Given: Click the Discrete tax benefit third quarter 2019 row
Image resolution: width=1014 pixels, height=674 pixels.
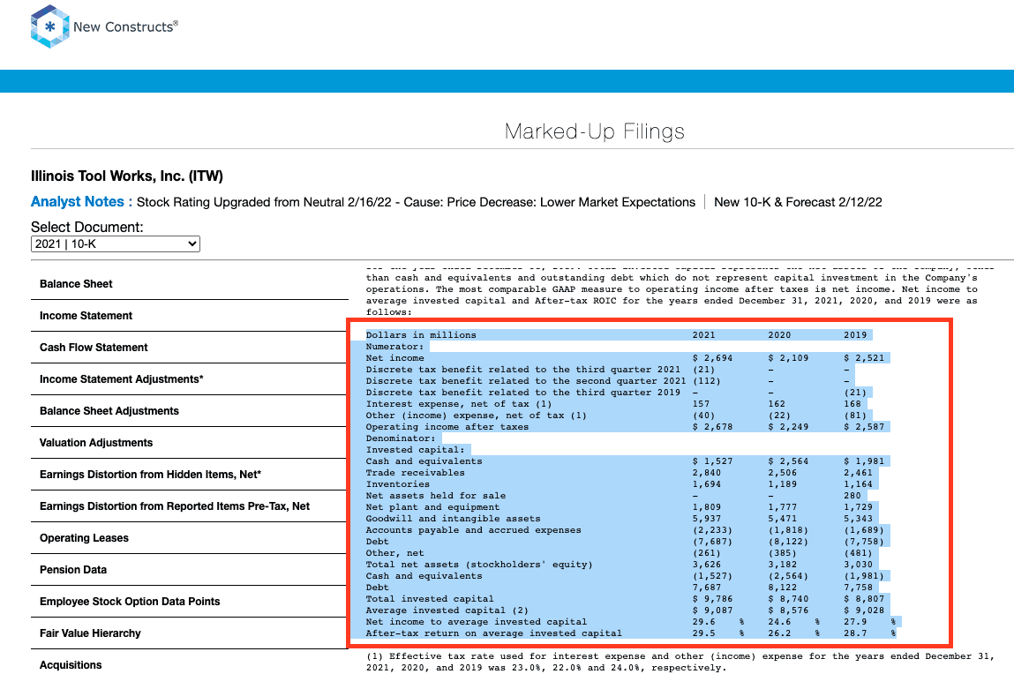Looking at the screenshot, I should point(523,393).
